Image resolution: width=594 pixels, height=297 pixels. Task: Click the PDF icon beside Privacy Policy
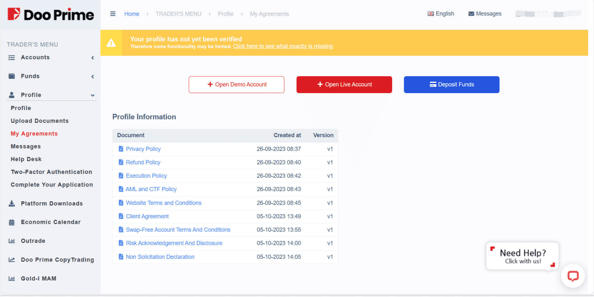[x=121, y=149]
